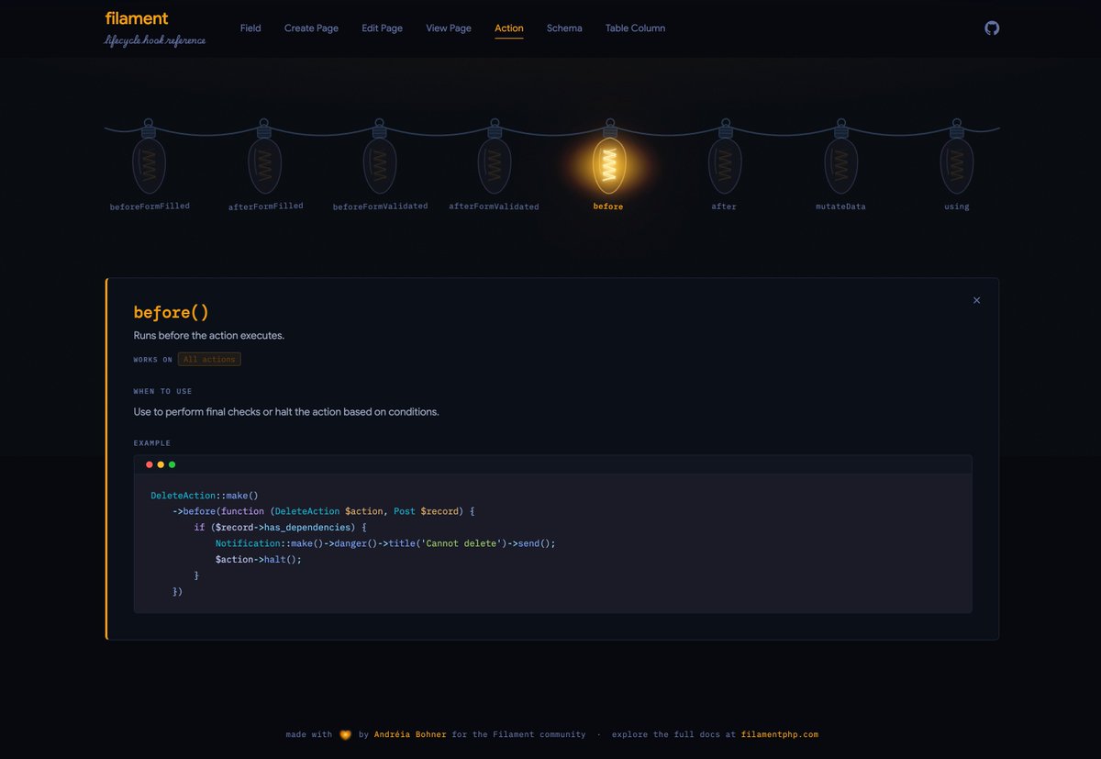Click the filament logo title
Image resolution: width=1101 pixels, height=759 pixels.
(x=137, y=18)
